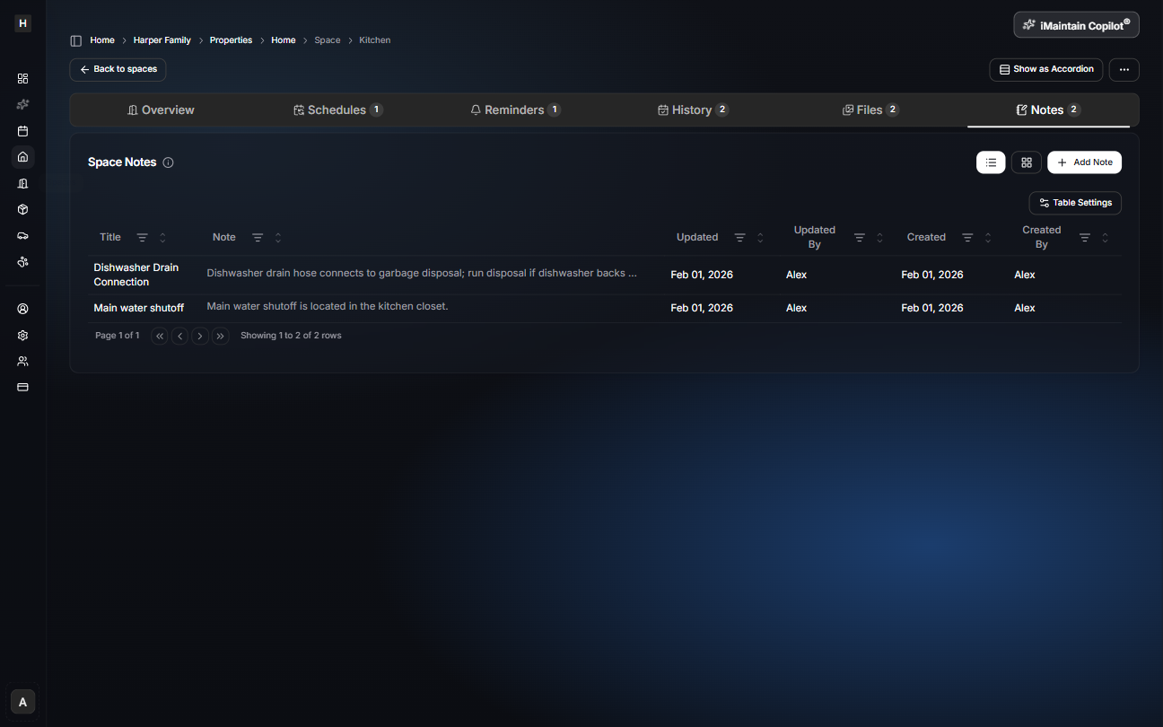Viewport: 1163px width, 727px height.
Task: Switch to the Schedules tab
Action: [337, 110]
